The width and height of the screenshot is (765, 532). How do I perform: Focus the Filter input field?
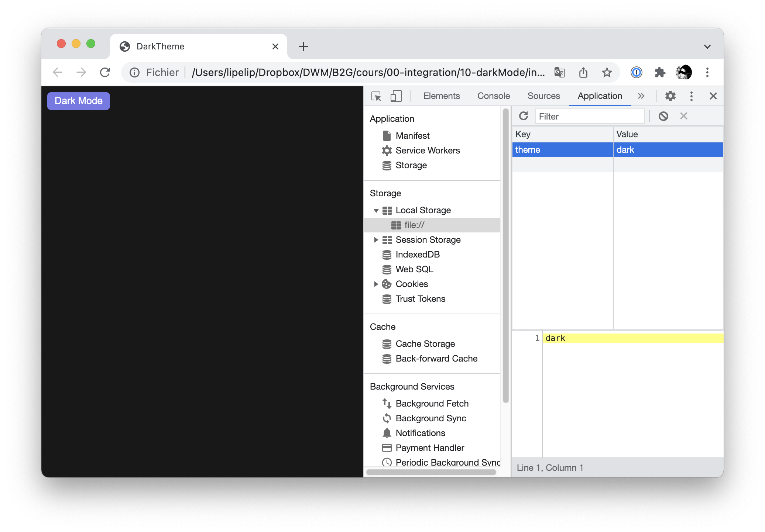coord(590,117)
